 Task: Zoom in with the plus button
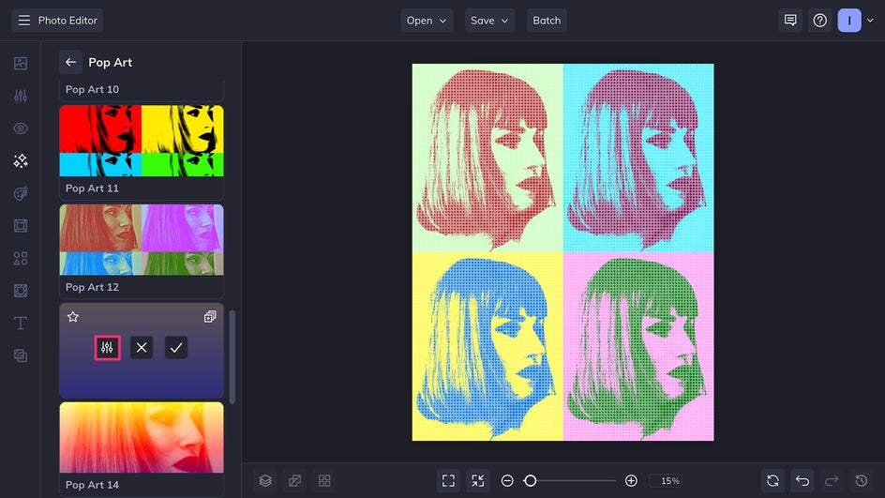(x=631, y=480)
